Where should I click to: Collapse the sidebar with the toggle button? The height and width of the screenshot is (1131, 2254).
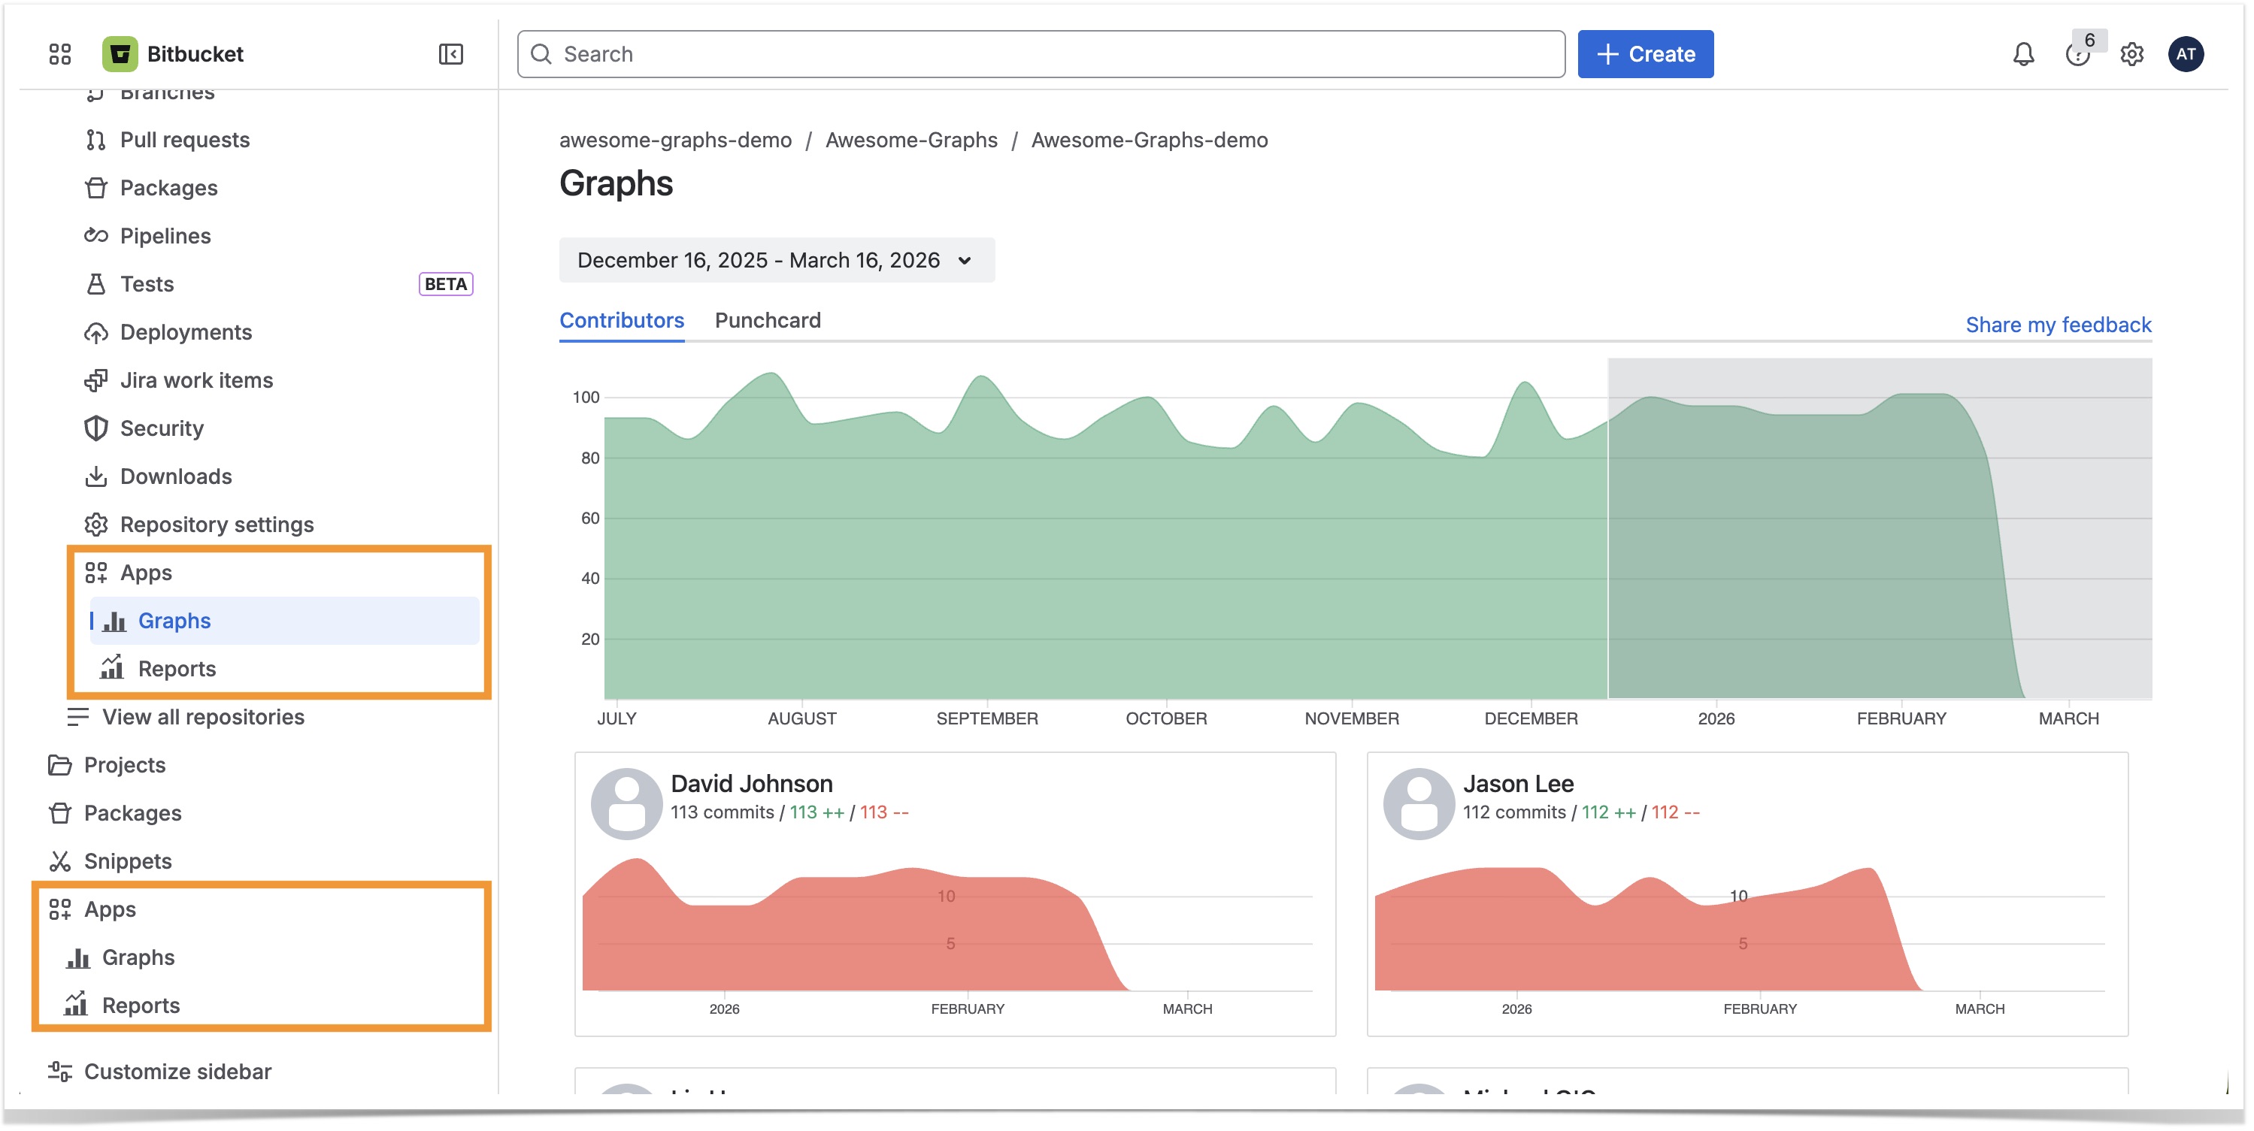450,54
